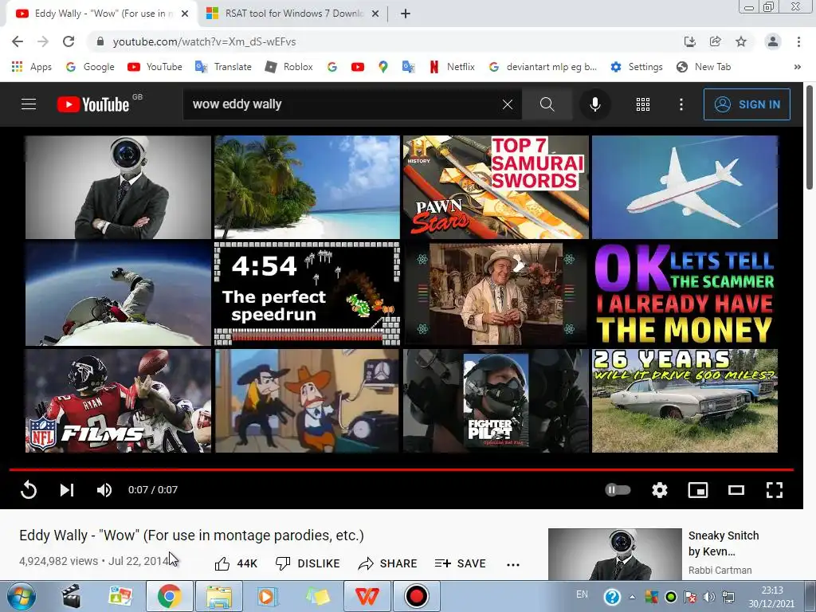Open the YouTube guide hamburger menu
Screen dimensions: 816x612
(x=29, y=104)
